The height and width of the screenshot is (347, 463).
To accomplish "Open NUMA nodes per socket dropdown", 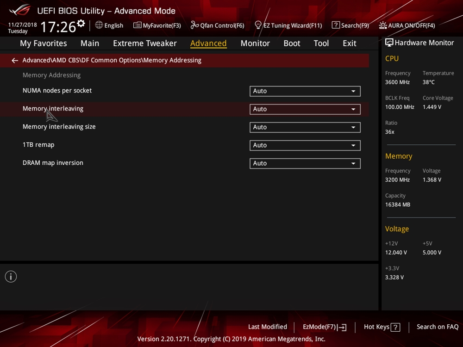I will pyautogui.click(x=305, y=91).
